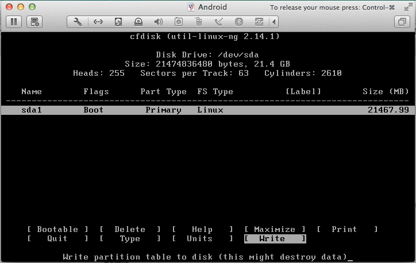Click the sharing sync icon
Viewport: 416px width, 263px height.
(259, 22)
